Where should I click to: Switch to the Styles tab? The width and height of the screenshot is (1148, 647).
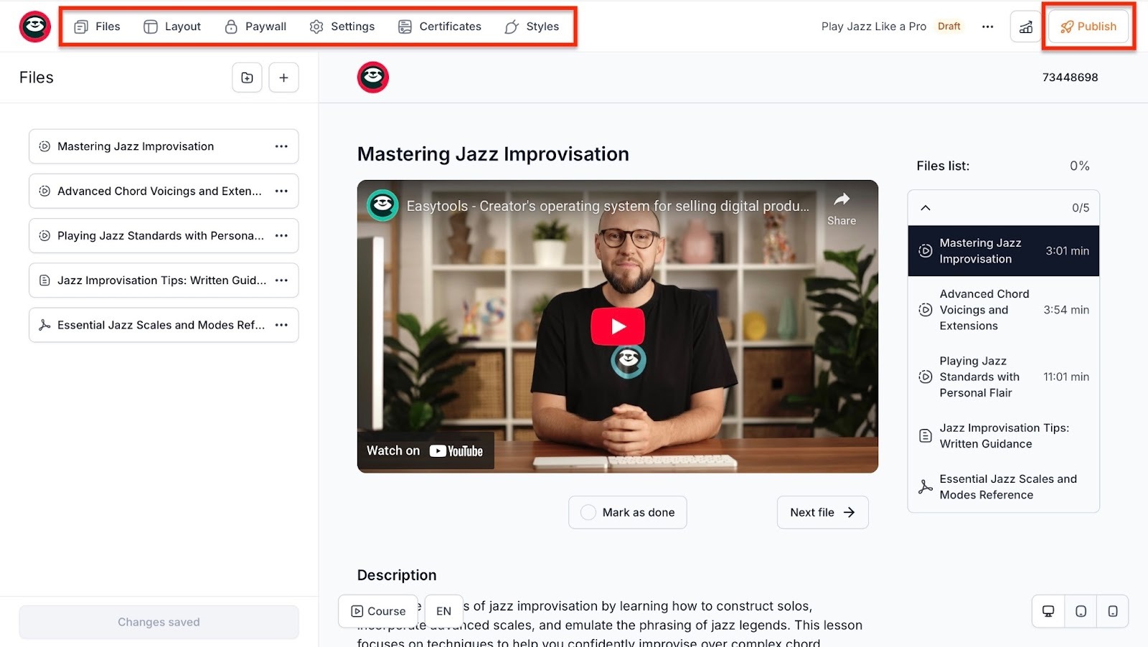pos(532,27)
